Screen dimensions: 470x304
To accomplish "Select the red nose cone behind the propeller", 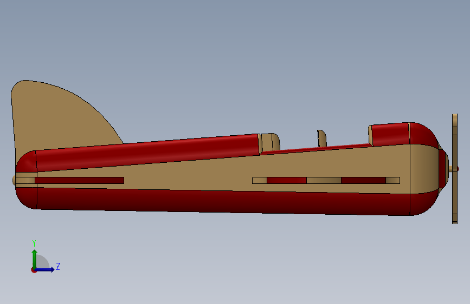I will click(x=443, y=169).
